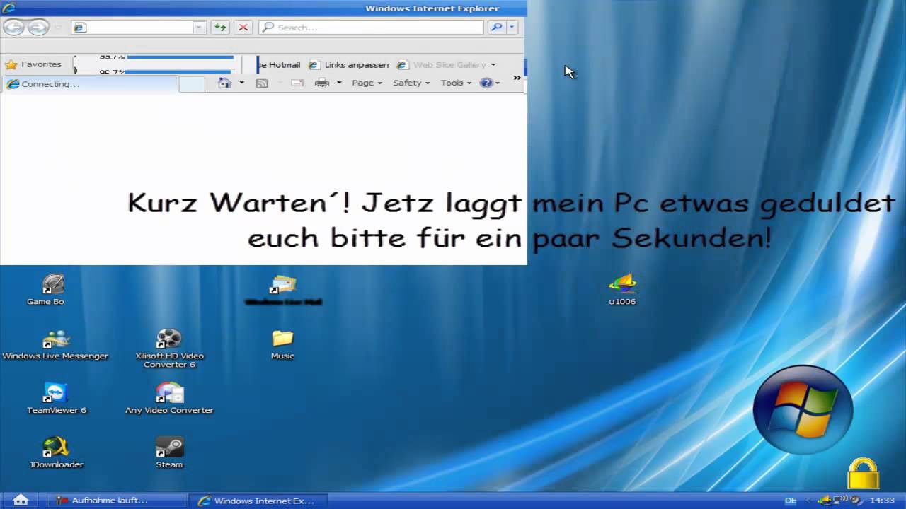Image resolution: width=906 pixels, height=509 pixels.
Task: Click the 14:33 clock in tray
Action: click(x=881, y=501)
